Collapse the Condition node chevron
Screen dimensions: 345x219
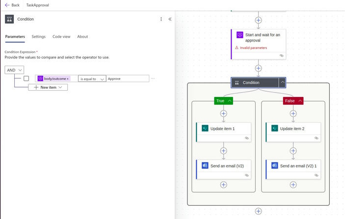tap(282, 83)
